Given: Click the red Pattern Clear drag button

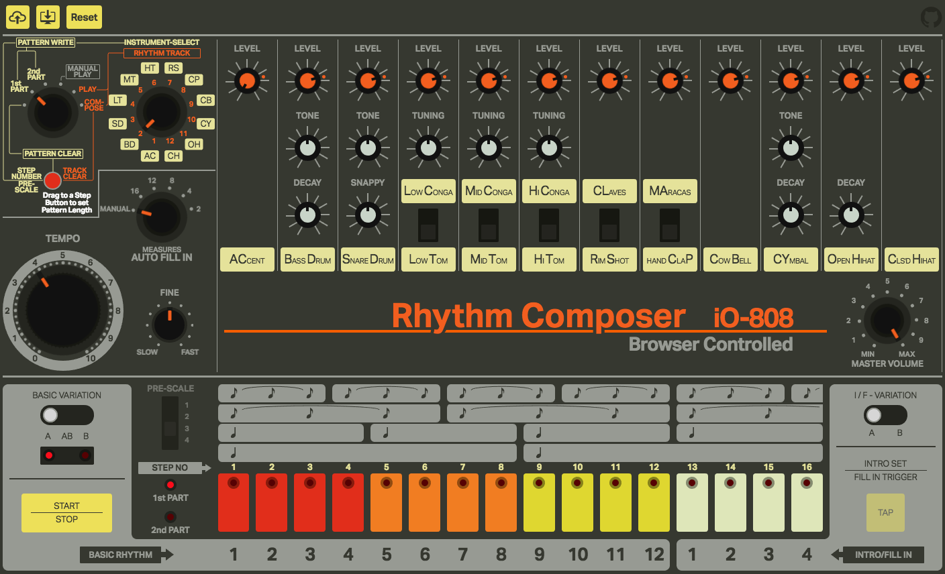Looking at the screenshot, I should 52,180.
